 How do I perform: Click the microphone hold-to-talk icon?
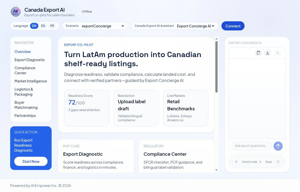pyautogui.click(x=236, y=162)
